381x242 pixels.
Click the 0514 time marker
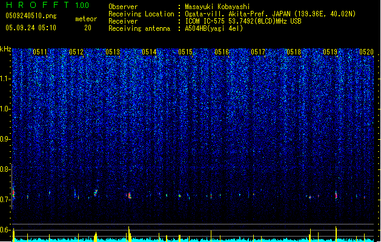pos(149,52)
